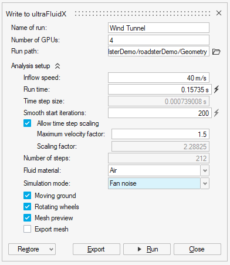This screenshot has height=265, width=230.
Task: Turn off Mesh preview
Action: pyautogui.click(x=27, y=218)
